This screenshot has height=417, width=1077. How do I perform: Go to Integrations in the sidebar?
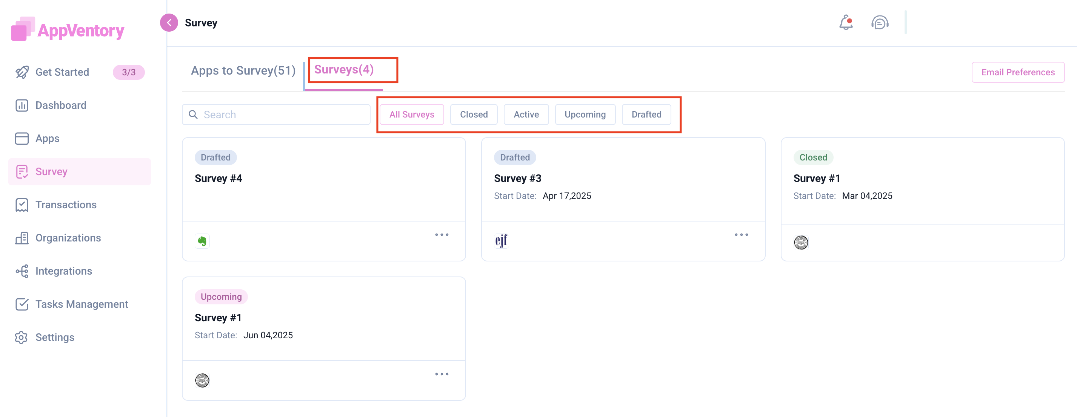point(63,271)
